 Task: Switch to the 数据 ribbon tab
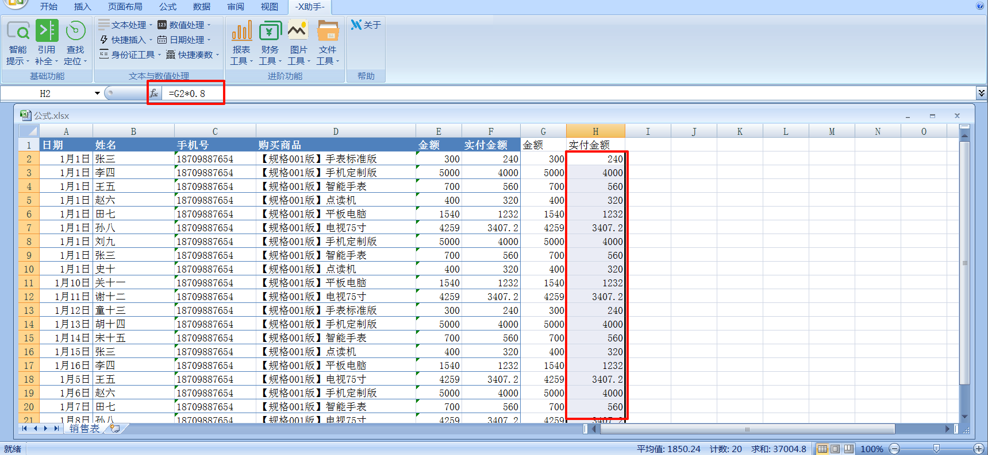[x=202, y=6]
